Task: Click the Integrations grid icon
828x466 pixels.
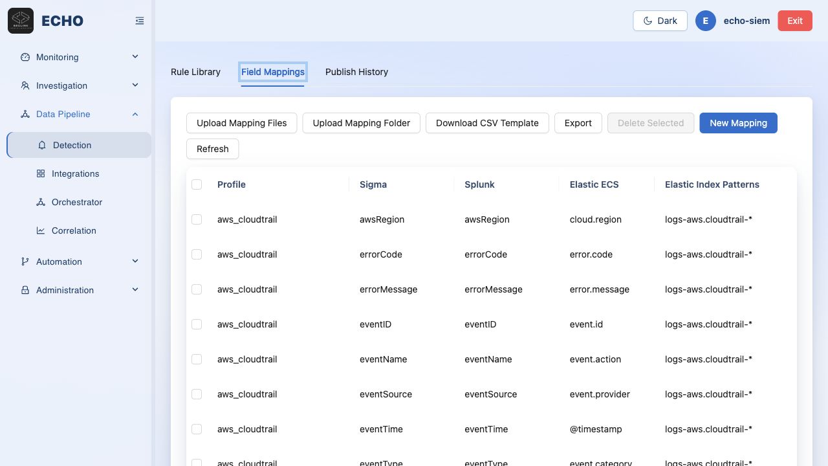Action: (x=41, y=173)
